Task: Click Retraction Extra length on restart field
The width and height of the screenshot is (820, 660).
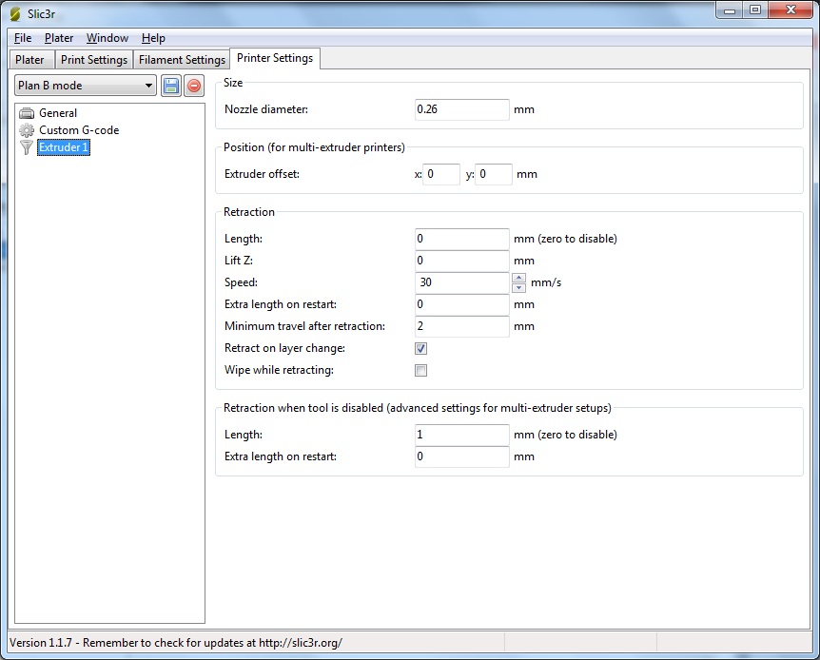Action: [461, 305]
